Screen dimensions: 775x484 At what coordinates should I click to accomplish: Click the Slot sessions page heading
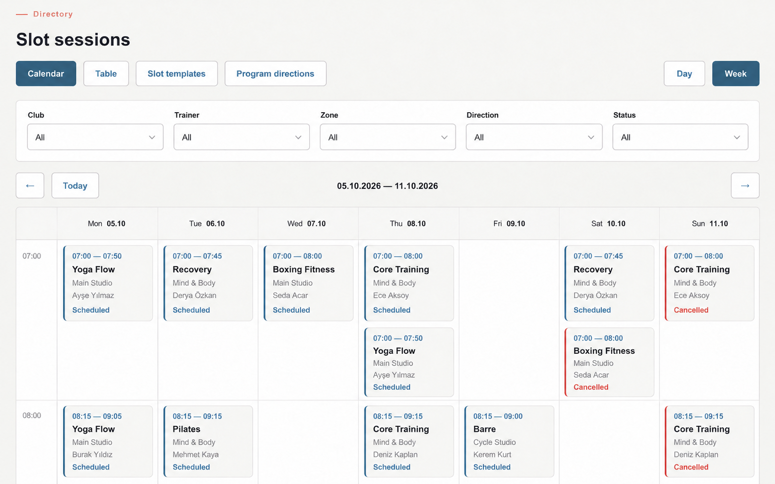(73, 40)
